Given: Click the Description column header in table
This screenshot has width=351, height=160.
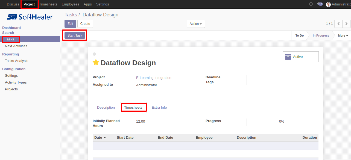Looking at the screenshot, I should point(258,138).
